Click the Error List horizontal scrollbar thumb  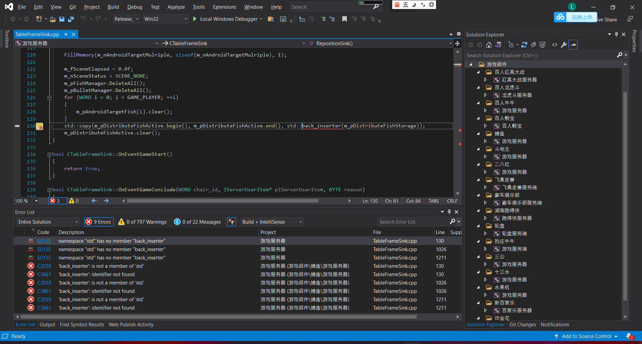click(x=219, y=317)
